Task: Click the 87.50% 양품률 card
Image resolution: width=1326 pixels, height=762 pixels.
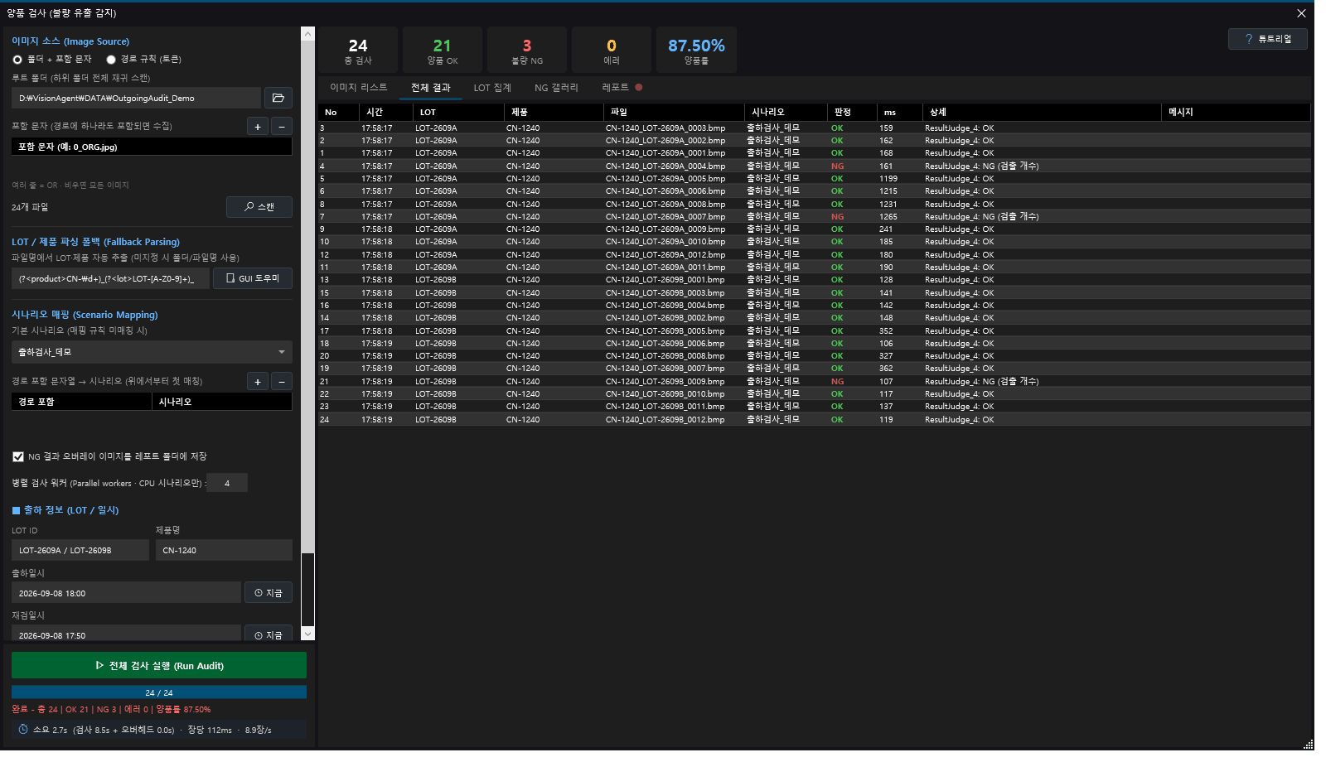Action: click(x=696, y=51)
